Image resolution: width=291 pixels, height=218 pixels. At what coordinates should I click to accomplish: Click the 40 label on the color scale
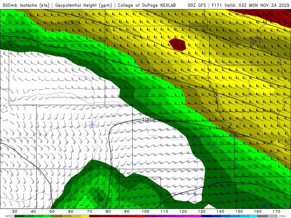click(33, 211)
